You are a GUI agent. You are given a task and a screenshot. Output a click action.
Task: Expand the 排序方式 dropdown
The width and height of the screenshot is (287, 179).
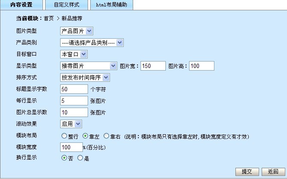85,77
